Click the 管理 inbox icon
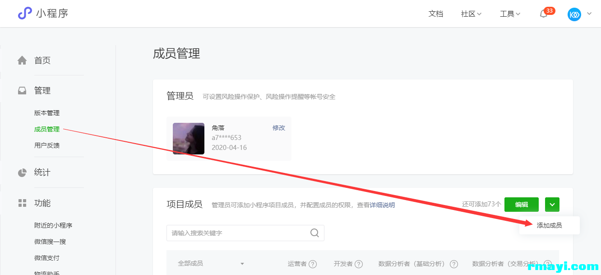The image size is (601, 275). pyautogui.click(x=22, y=90)
